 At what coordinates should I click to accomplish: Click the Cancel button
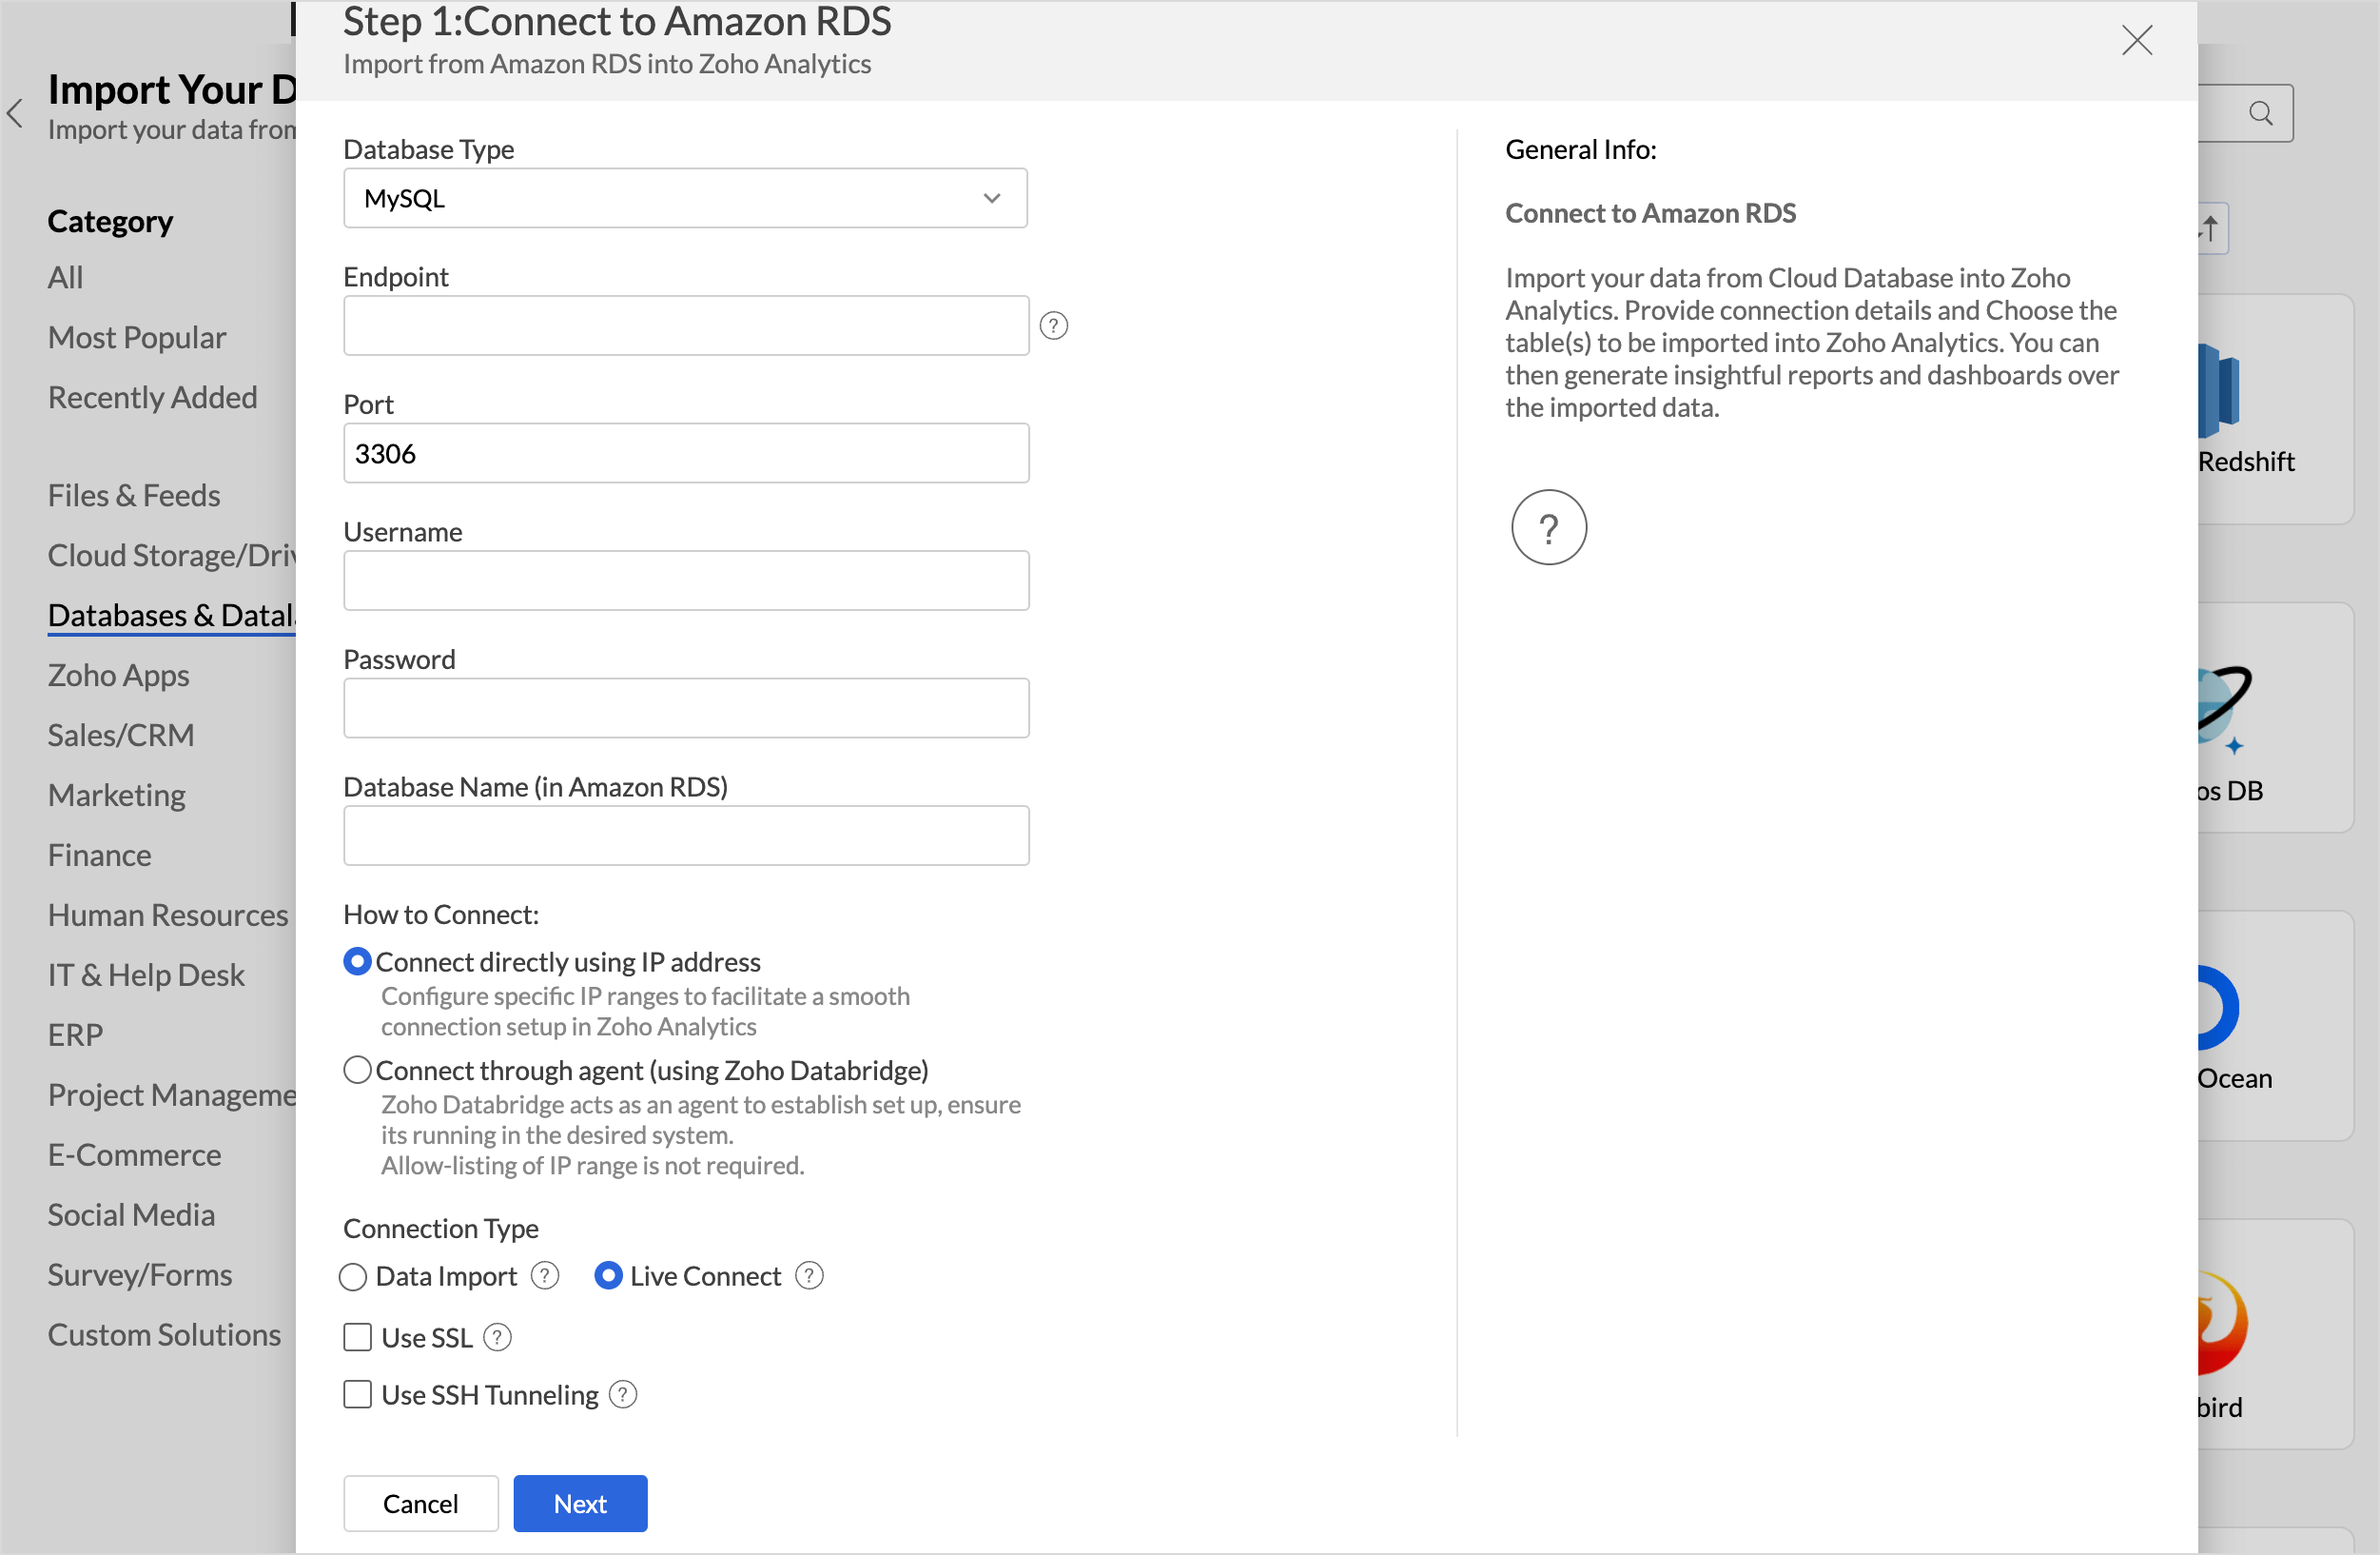(420, 1504)
